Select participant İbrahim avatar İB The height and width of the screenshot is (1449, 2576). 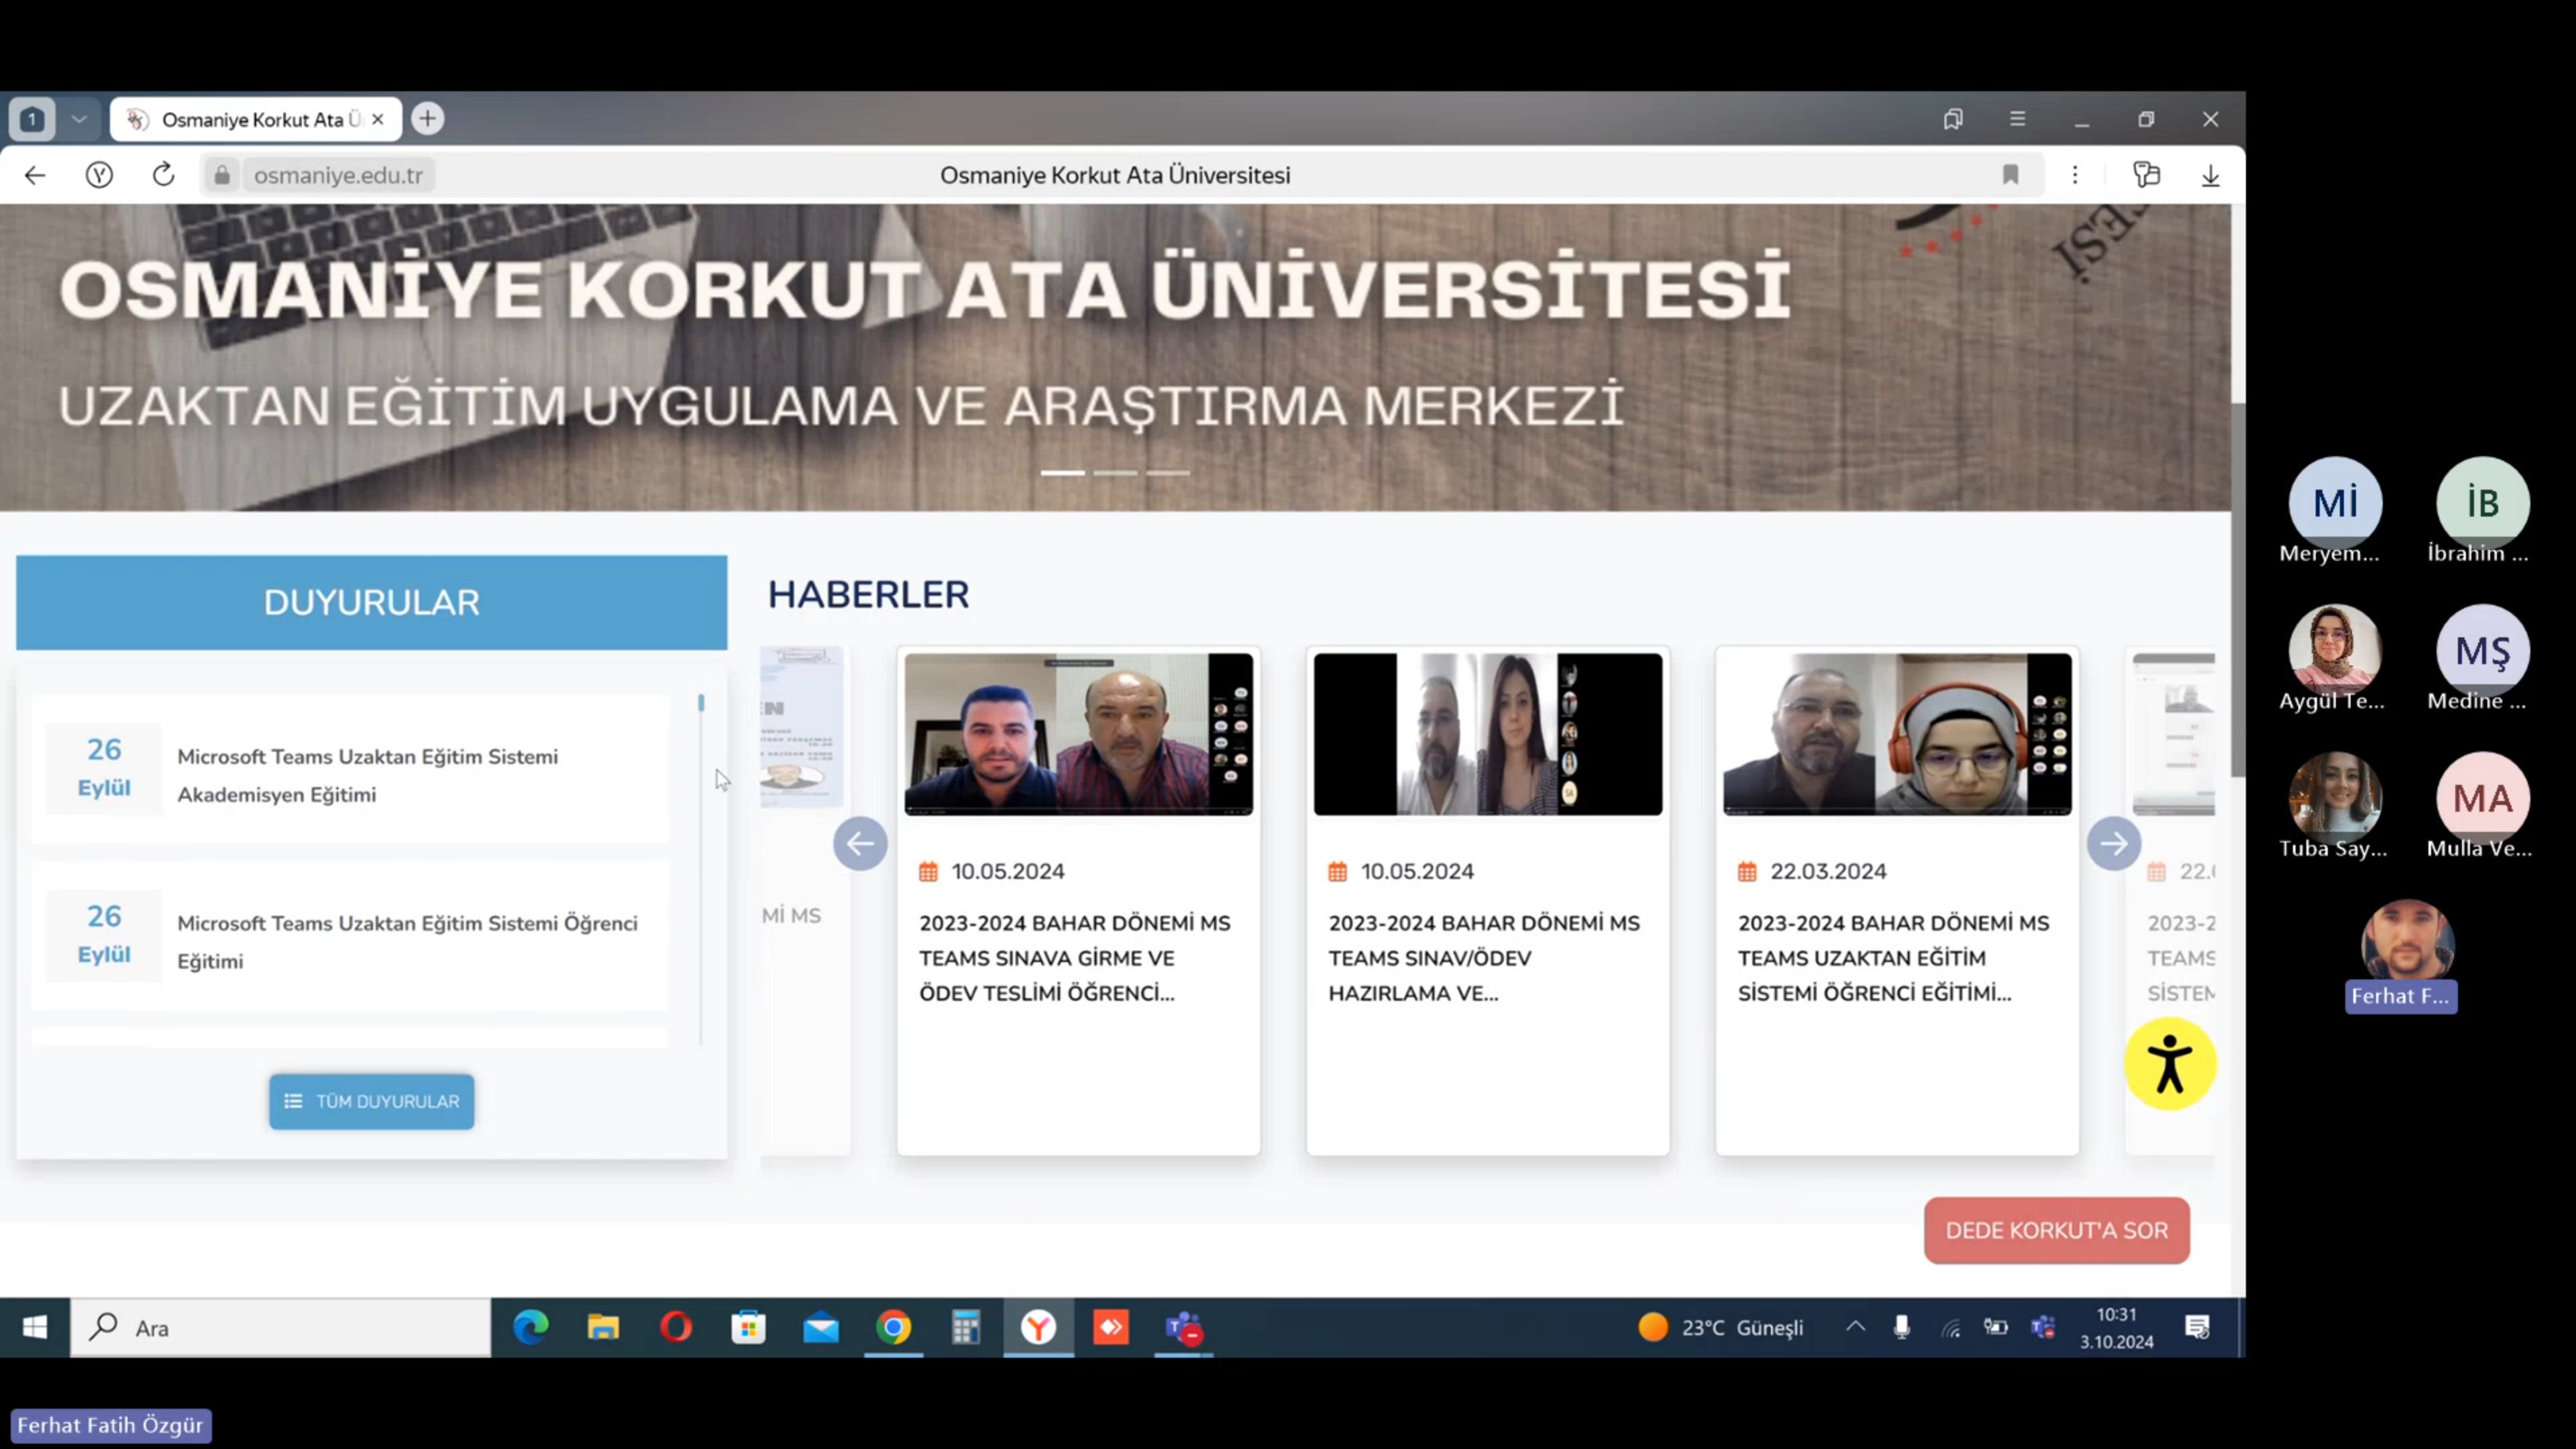[2482, 503]
